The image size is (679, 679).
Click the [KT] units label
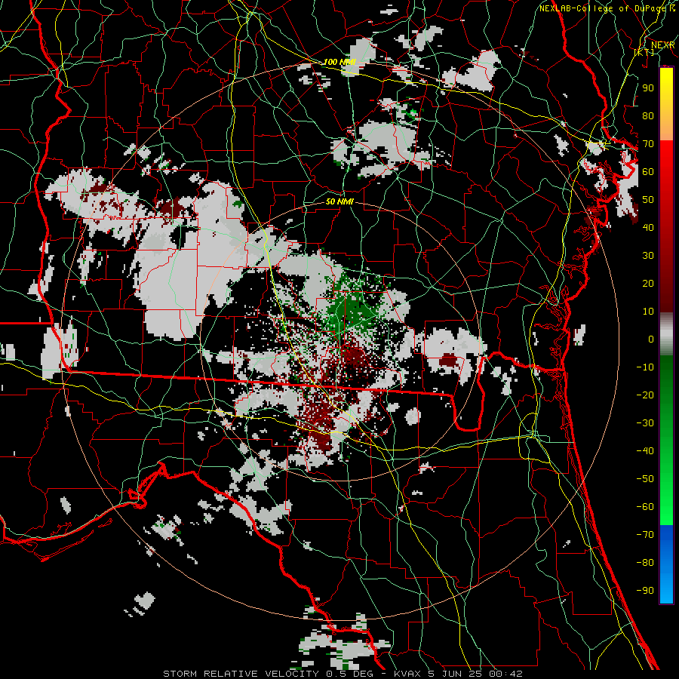click(644, 52)
